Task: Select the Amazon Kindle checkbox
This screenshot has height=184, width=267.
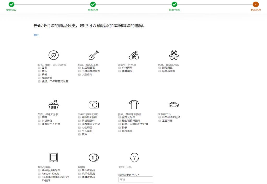Action: tap(39, 174)
